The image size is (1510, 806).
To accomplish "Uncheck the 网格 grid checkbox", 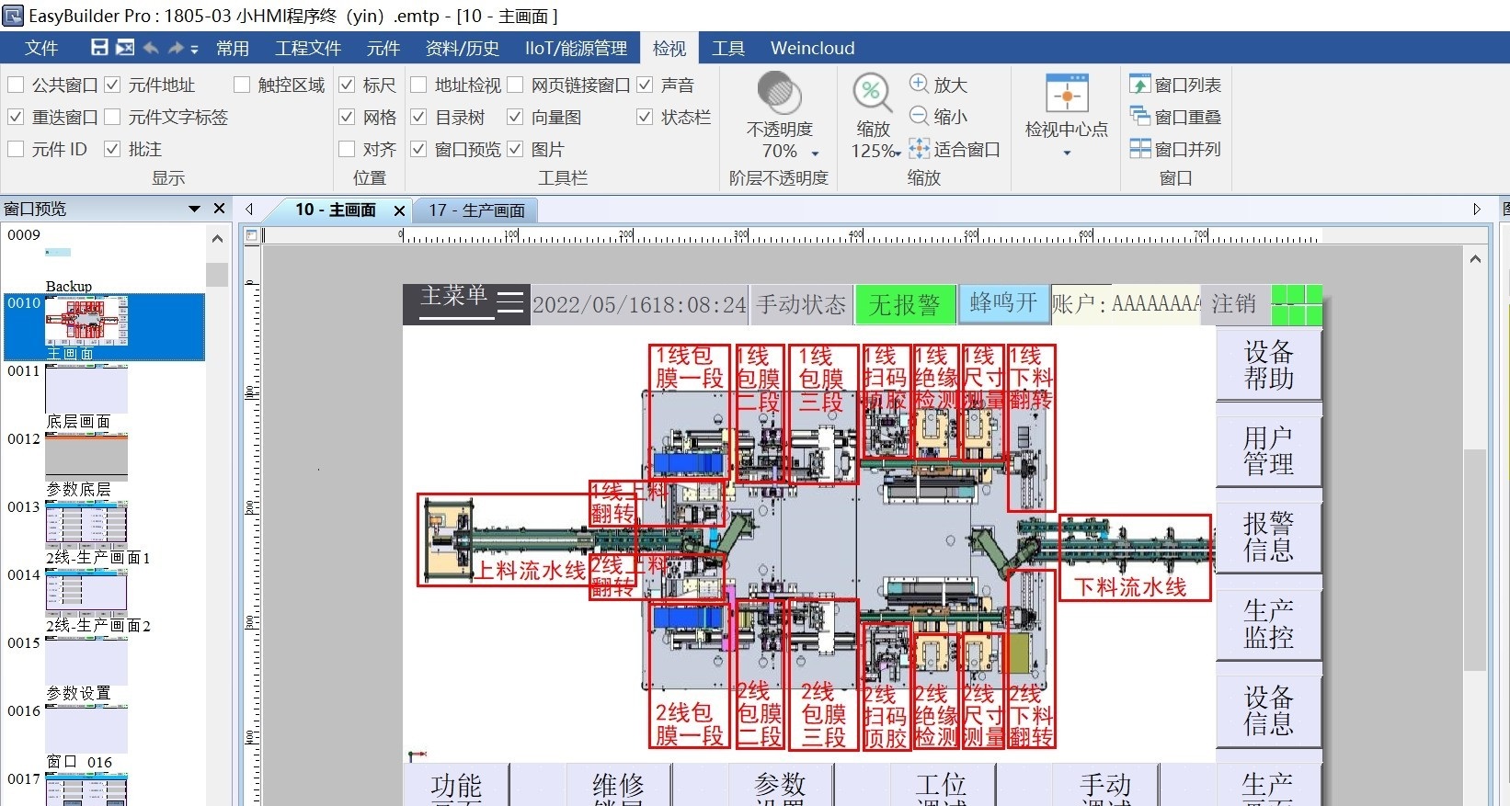I will click(x=347, y=117).
